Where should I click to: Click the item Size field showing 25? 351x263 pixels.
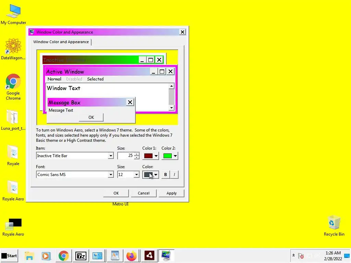125,156
